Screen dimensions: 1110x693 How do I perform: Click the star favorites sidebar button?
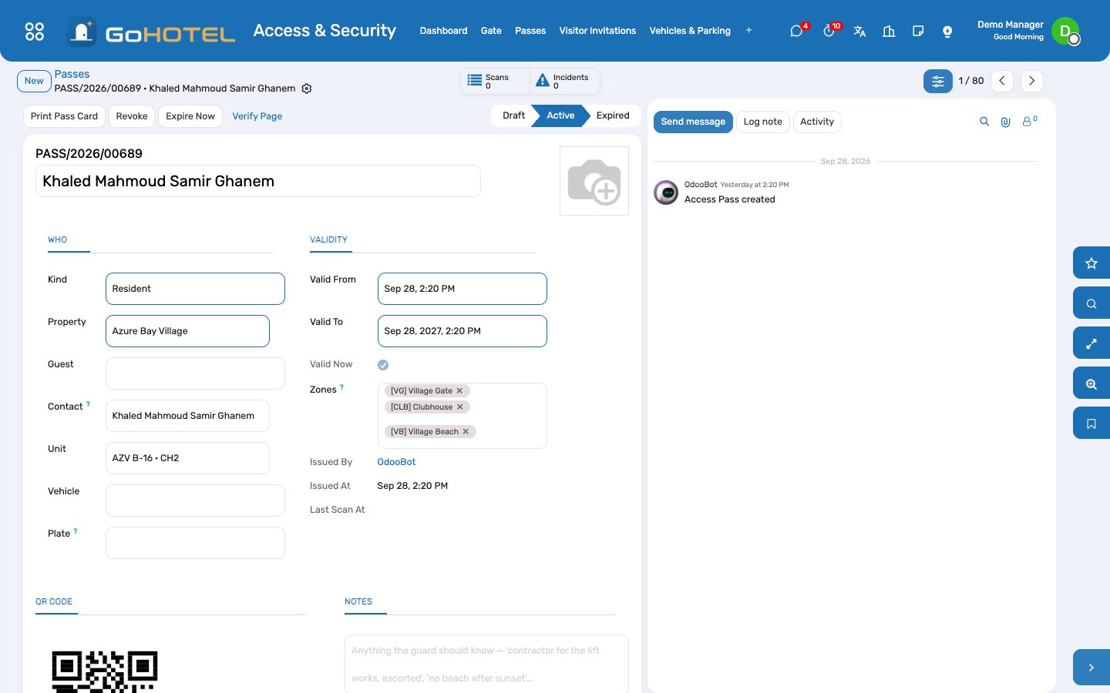pos(1091,263)
